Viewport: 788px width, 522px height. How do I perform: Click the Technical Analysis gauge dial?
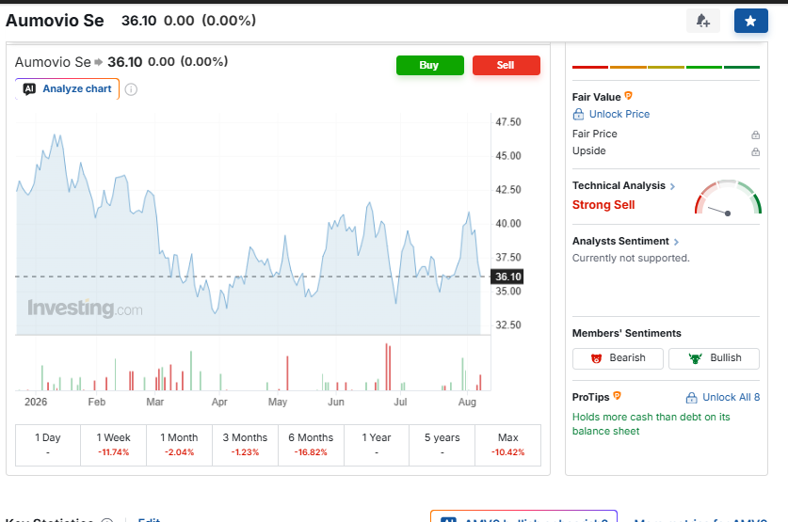(x=728, y=198)
